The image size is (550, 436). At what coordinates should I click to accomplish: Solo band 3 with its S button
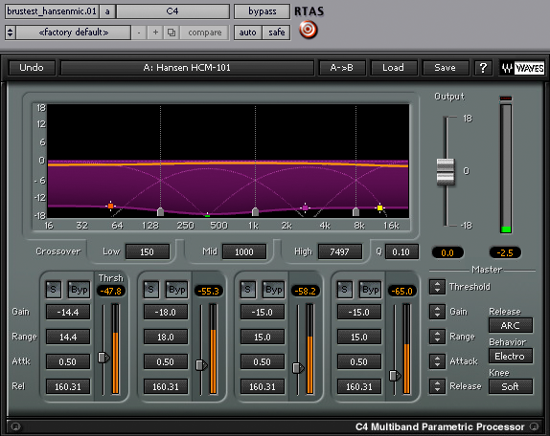(x=247, y=290)
